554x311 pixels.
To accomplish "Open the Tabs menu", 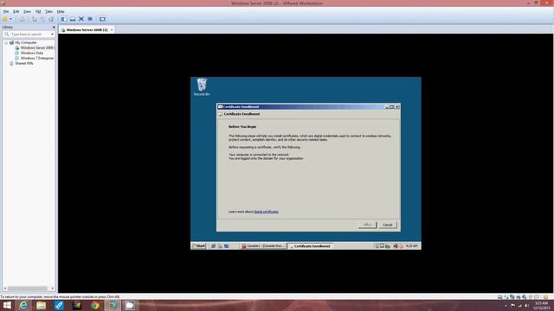I will pyautogui.click(x=48, y=11).
